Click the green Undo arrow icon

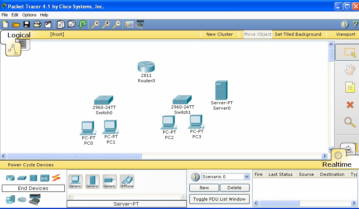point(82,24)
